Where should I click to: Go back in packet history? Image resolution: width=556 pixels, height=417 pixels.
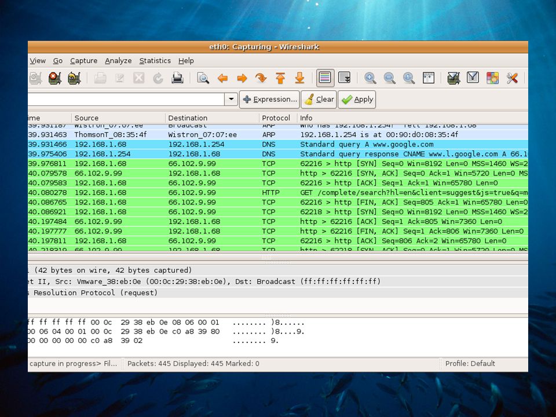(x=222, y=78)
